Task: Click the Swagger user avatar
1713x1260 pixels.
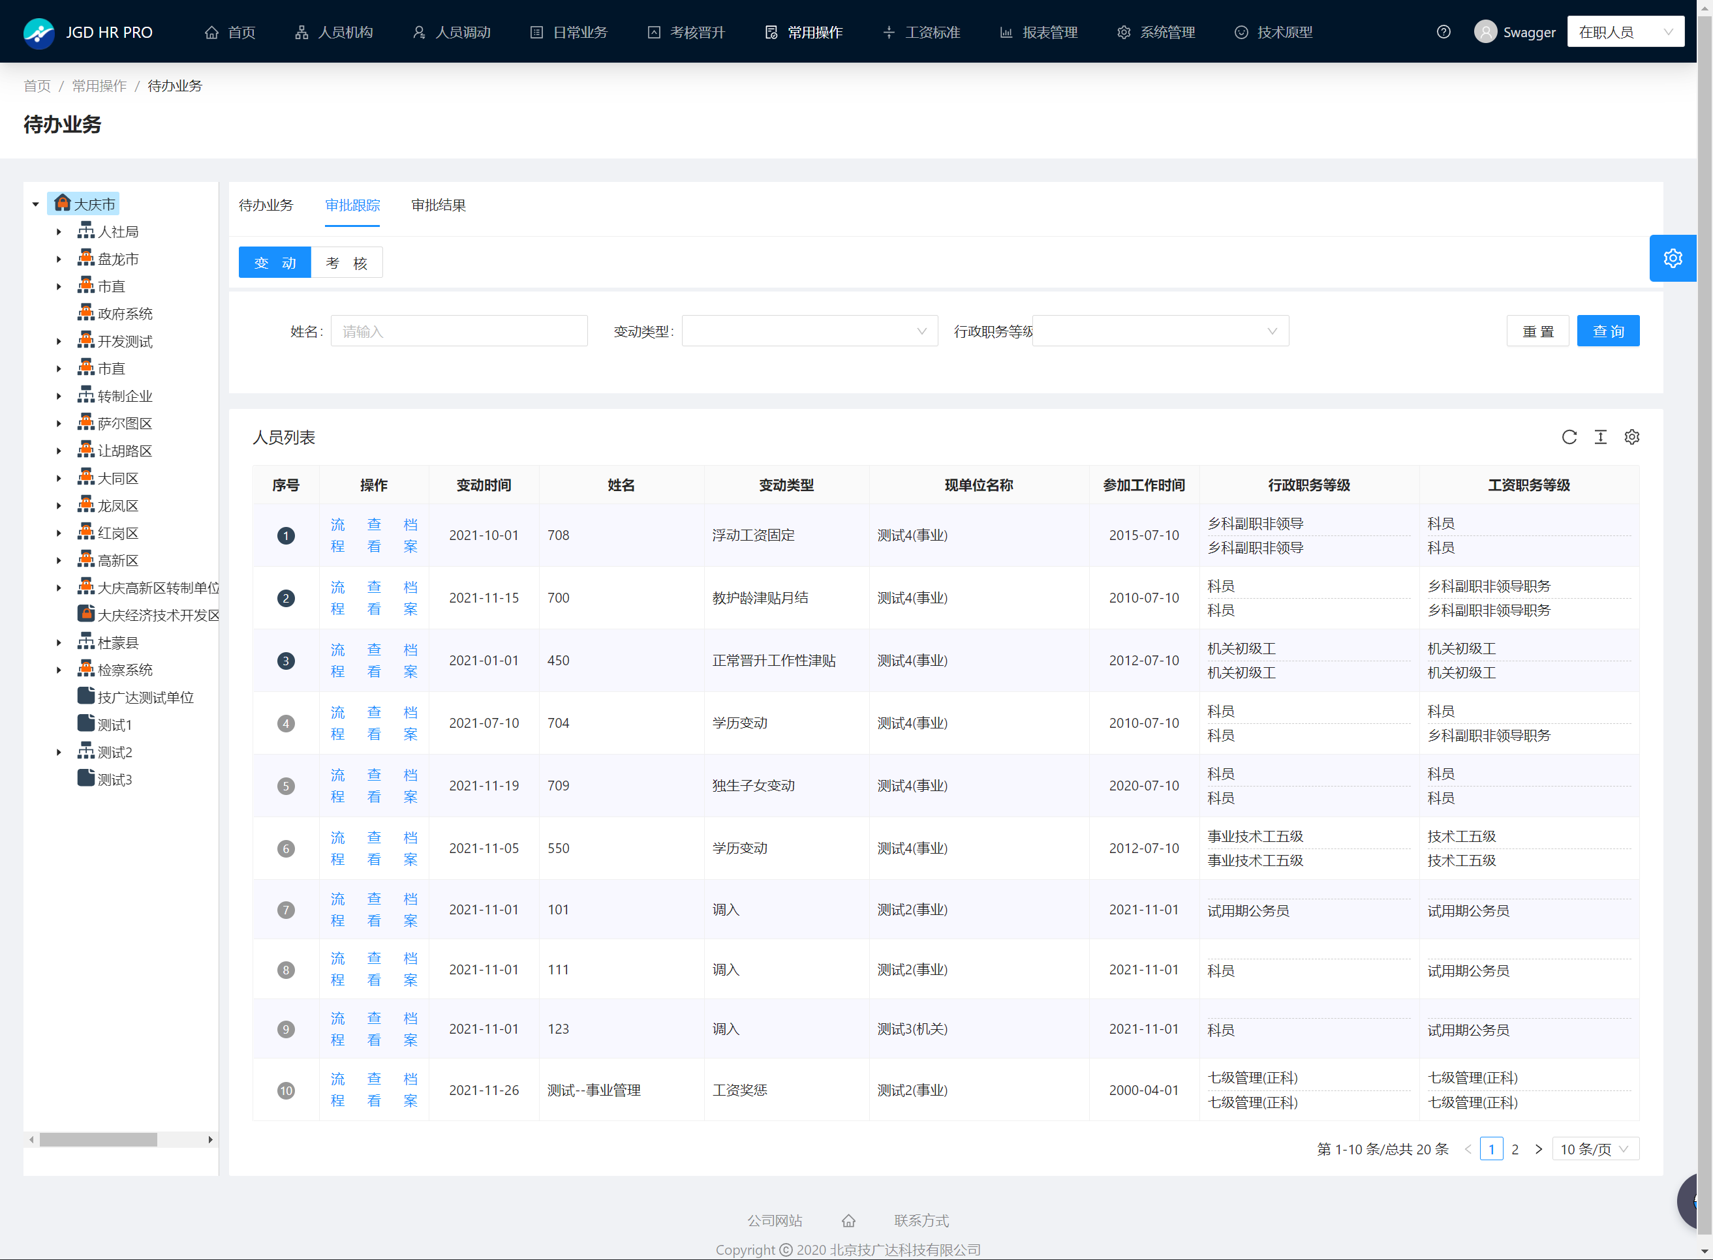Action: pyautogui.click(x=1485, y=32)
